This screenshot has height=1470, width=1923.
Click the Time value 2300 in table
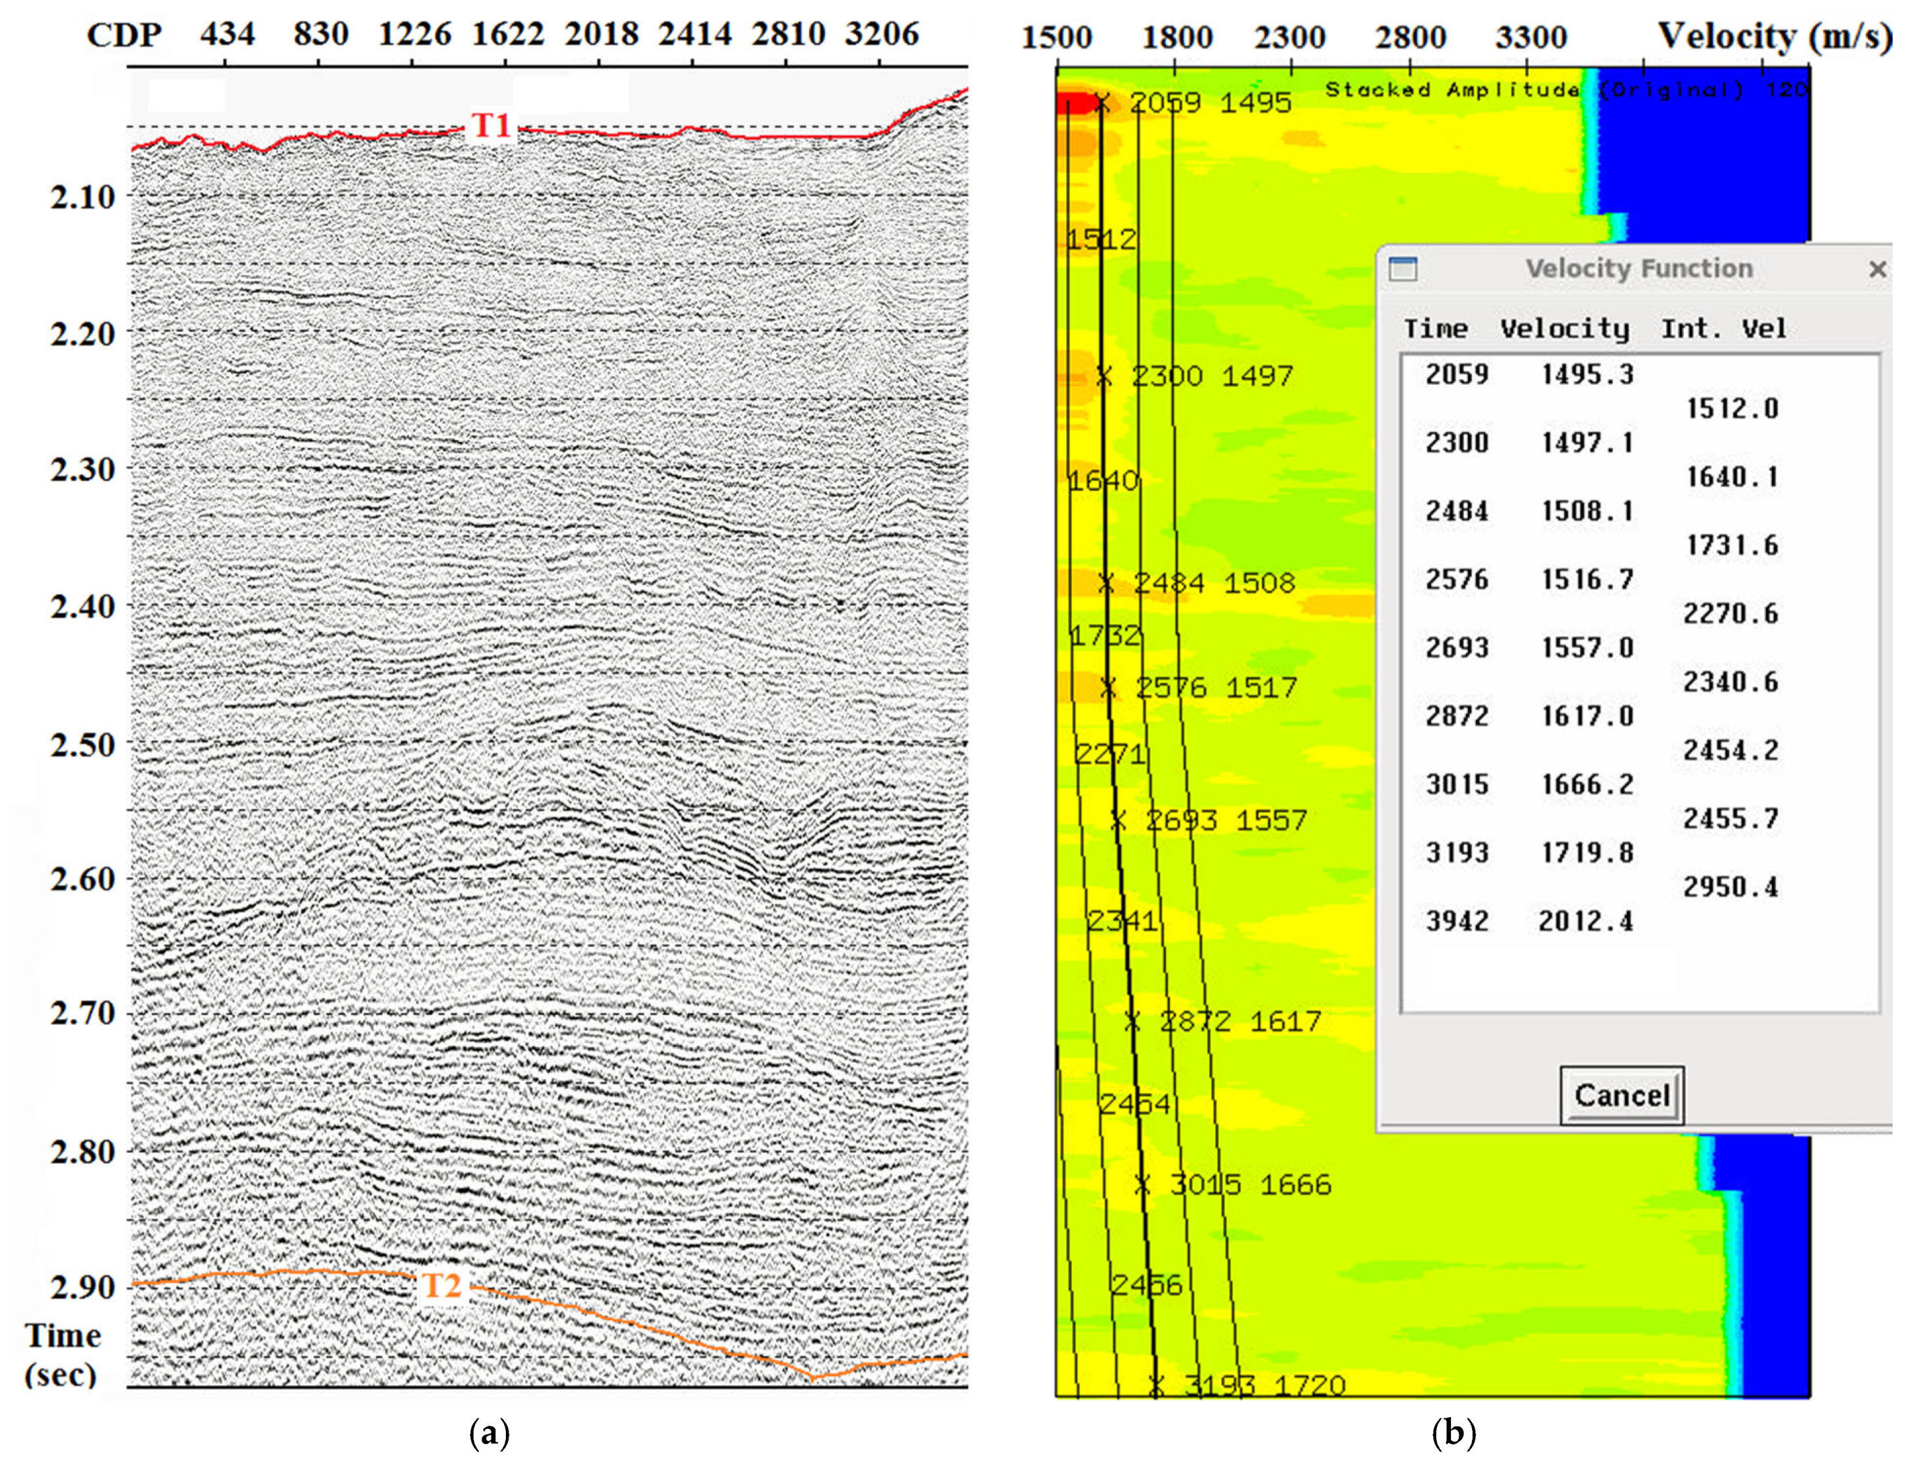tap(1457, 443)
